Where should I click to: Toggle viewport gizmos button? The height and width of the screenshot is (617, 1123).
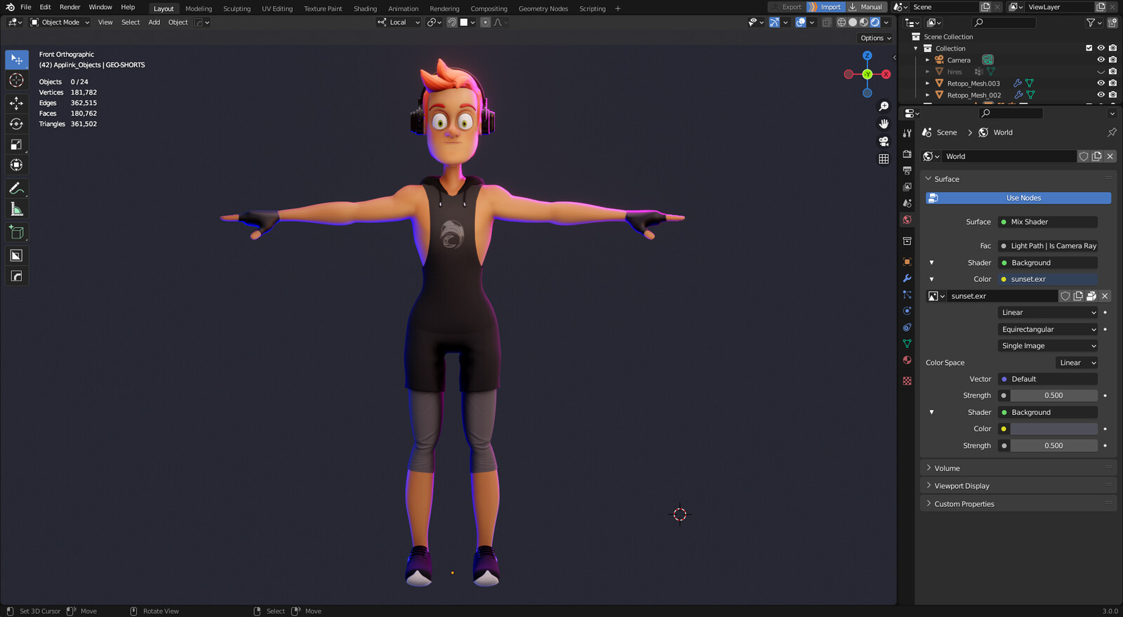774,22
